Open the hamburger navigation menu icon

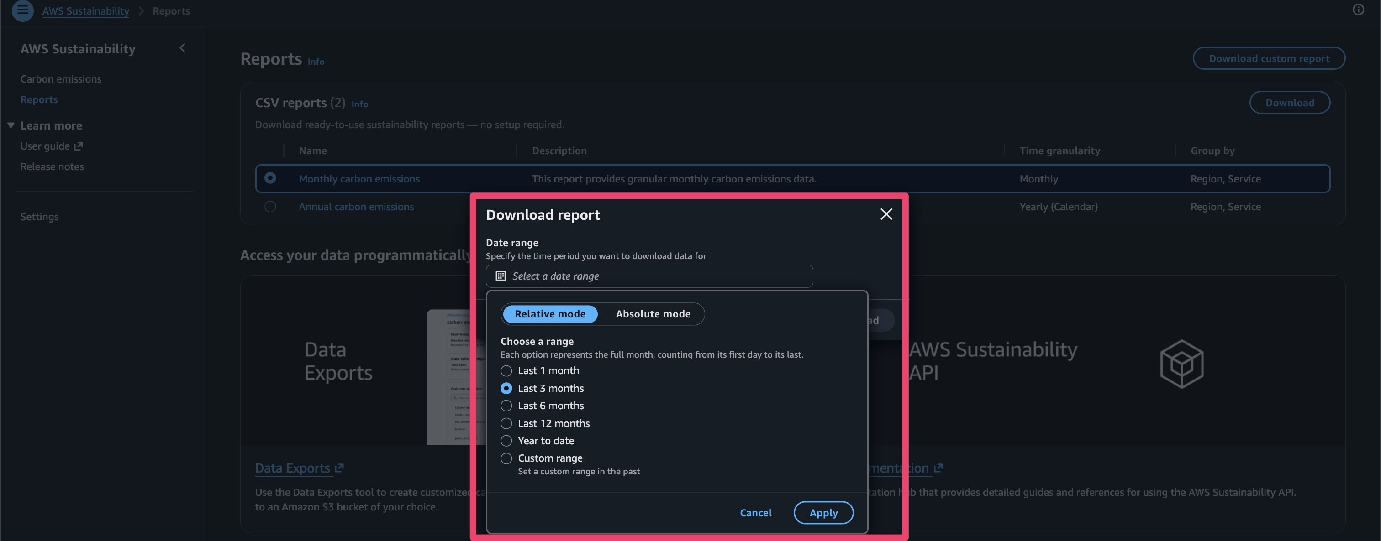tap(22, 10)
